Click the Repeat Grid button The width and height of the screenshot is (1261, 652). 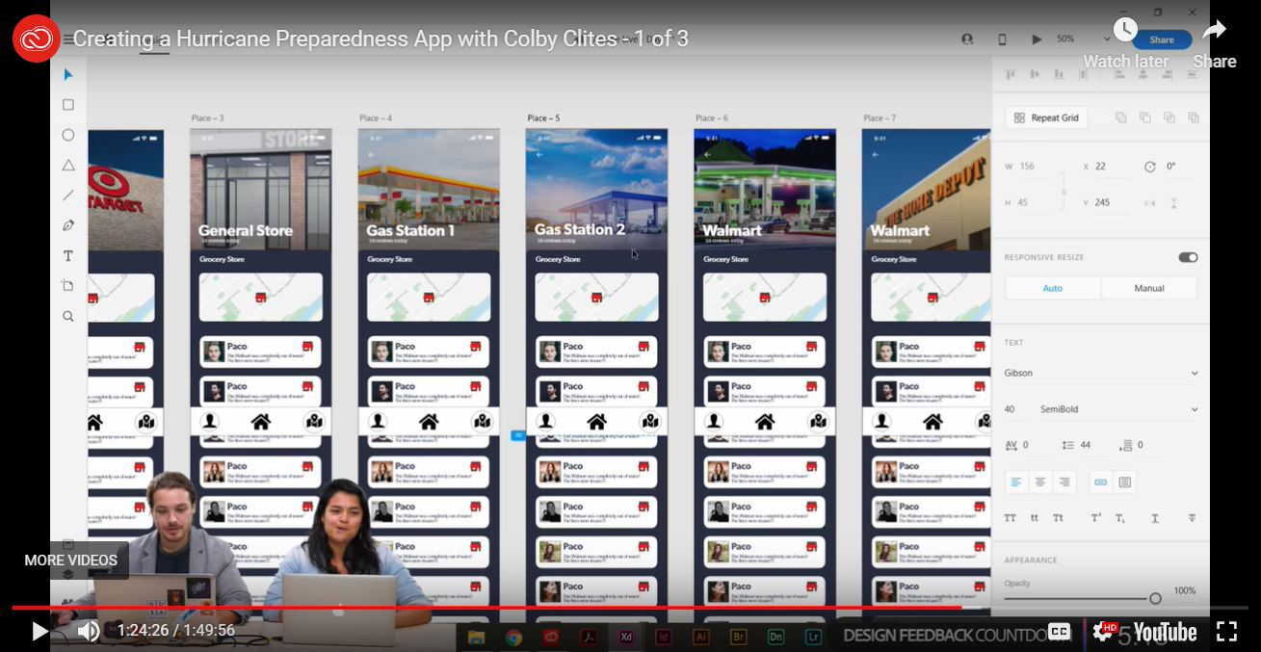(1046, 117)
